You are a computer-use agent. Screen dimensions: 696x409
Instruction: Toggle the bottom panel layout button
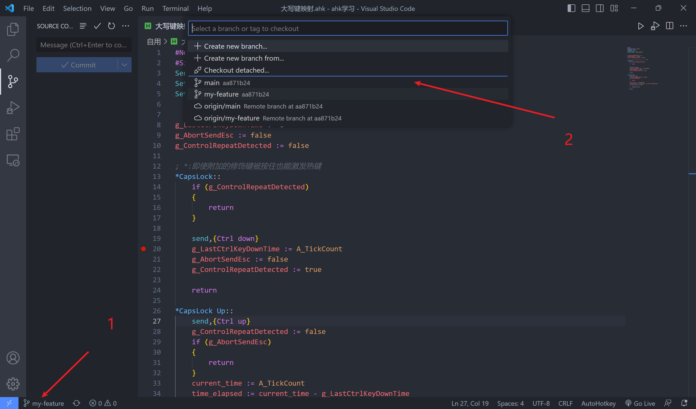click(585, 8)
